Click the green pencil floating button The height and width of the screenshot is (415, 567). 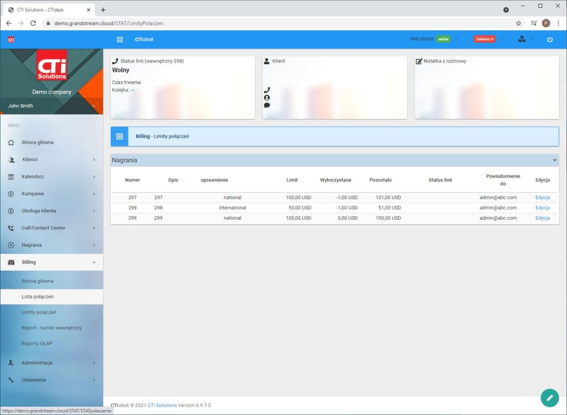[x=549, y=398]
